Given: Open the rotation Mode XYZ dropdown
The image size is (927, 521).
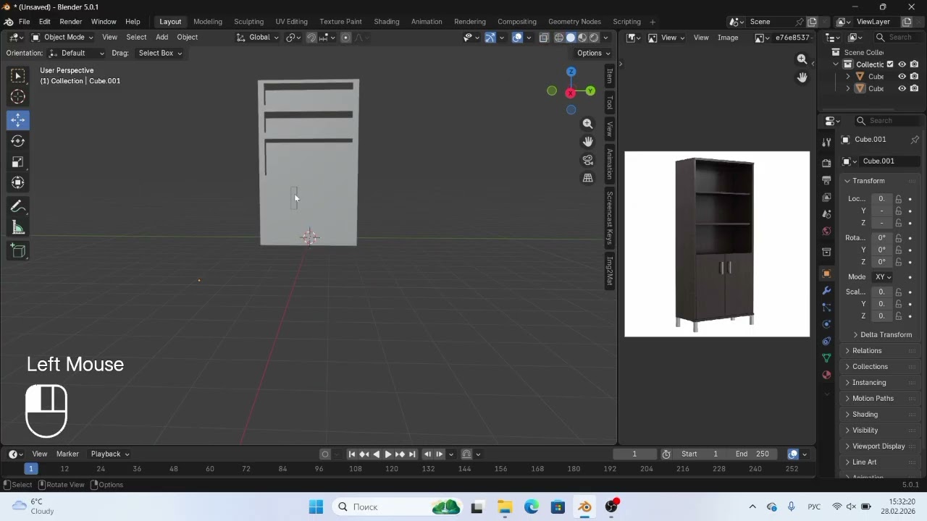Looking at the screenshot, I should click(x=883, y=277).
